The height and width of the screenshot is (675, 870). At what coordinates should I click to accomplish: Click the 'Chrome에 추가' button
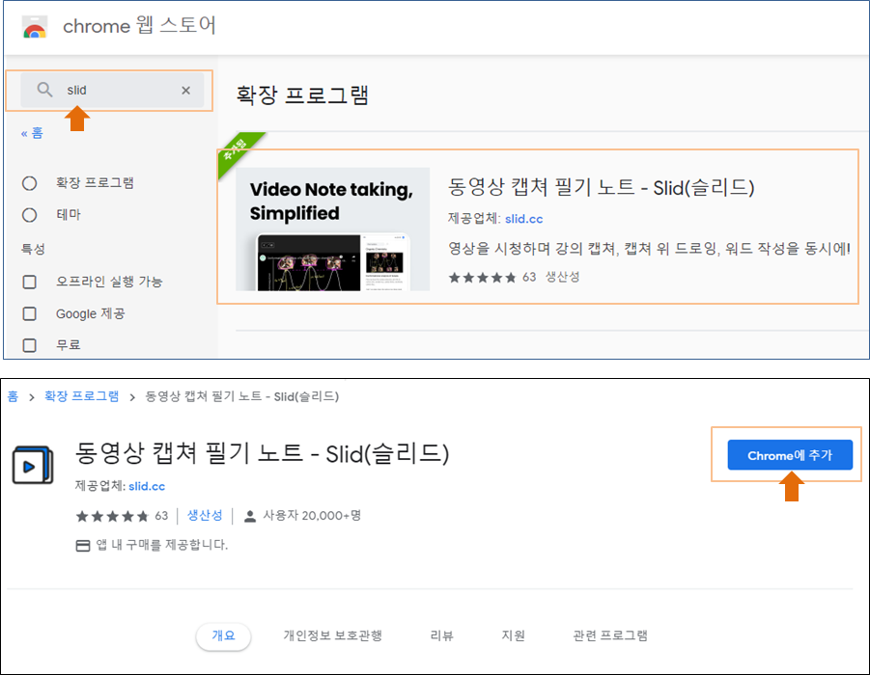click(790, 455)
